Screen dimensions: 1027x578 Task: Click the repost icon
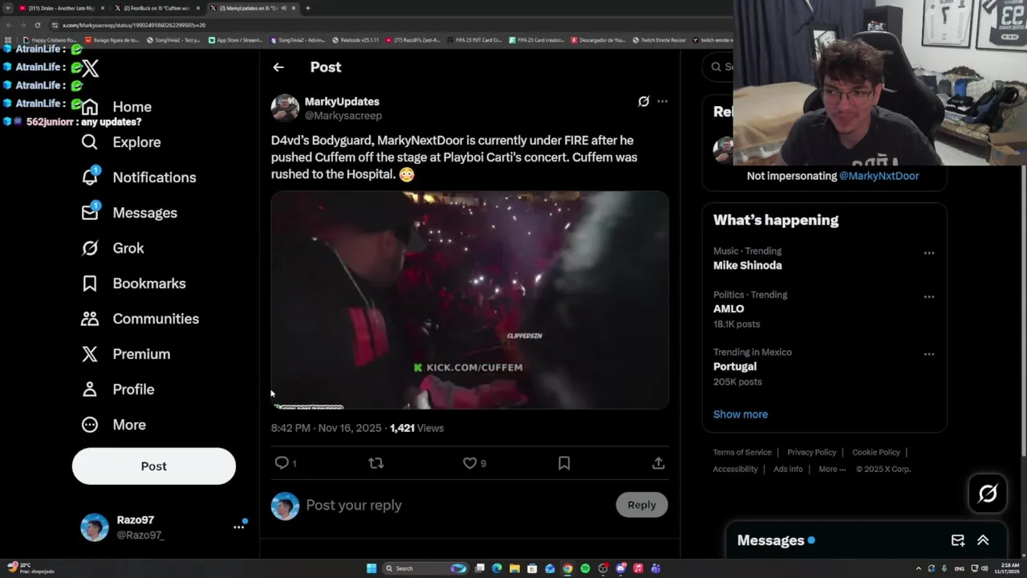click(375, 463)
